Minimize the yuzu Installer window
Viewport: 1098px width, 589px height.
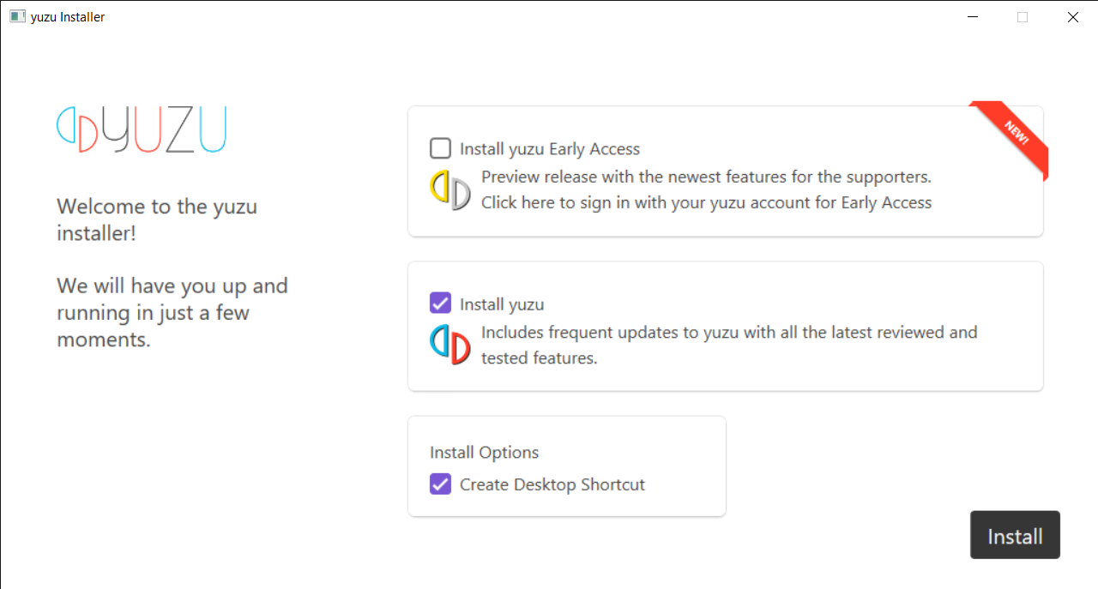(x=973, y=16)
